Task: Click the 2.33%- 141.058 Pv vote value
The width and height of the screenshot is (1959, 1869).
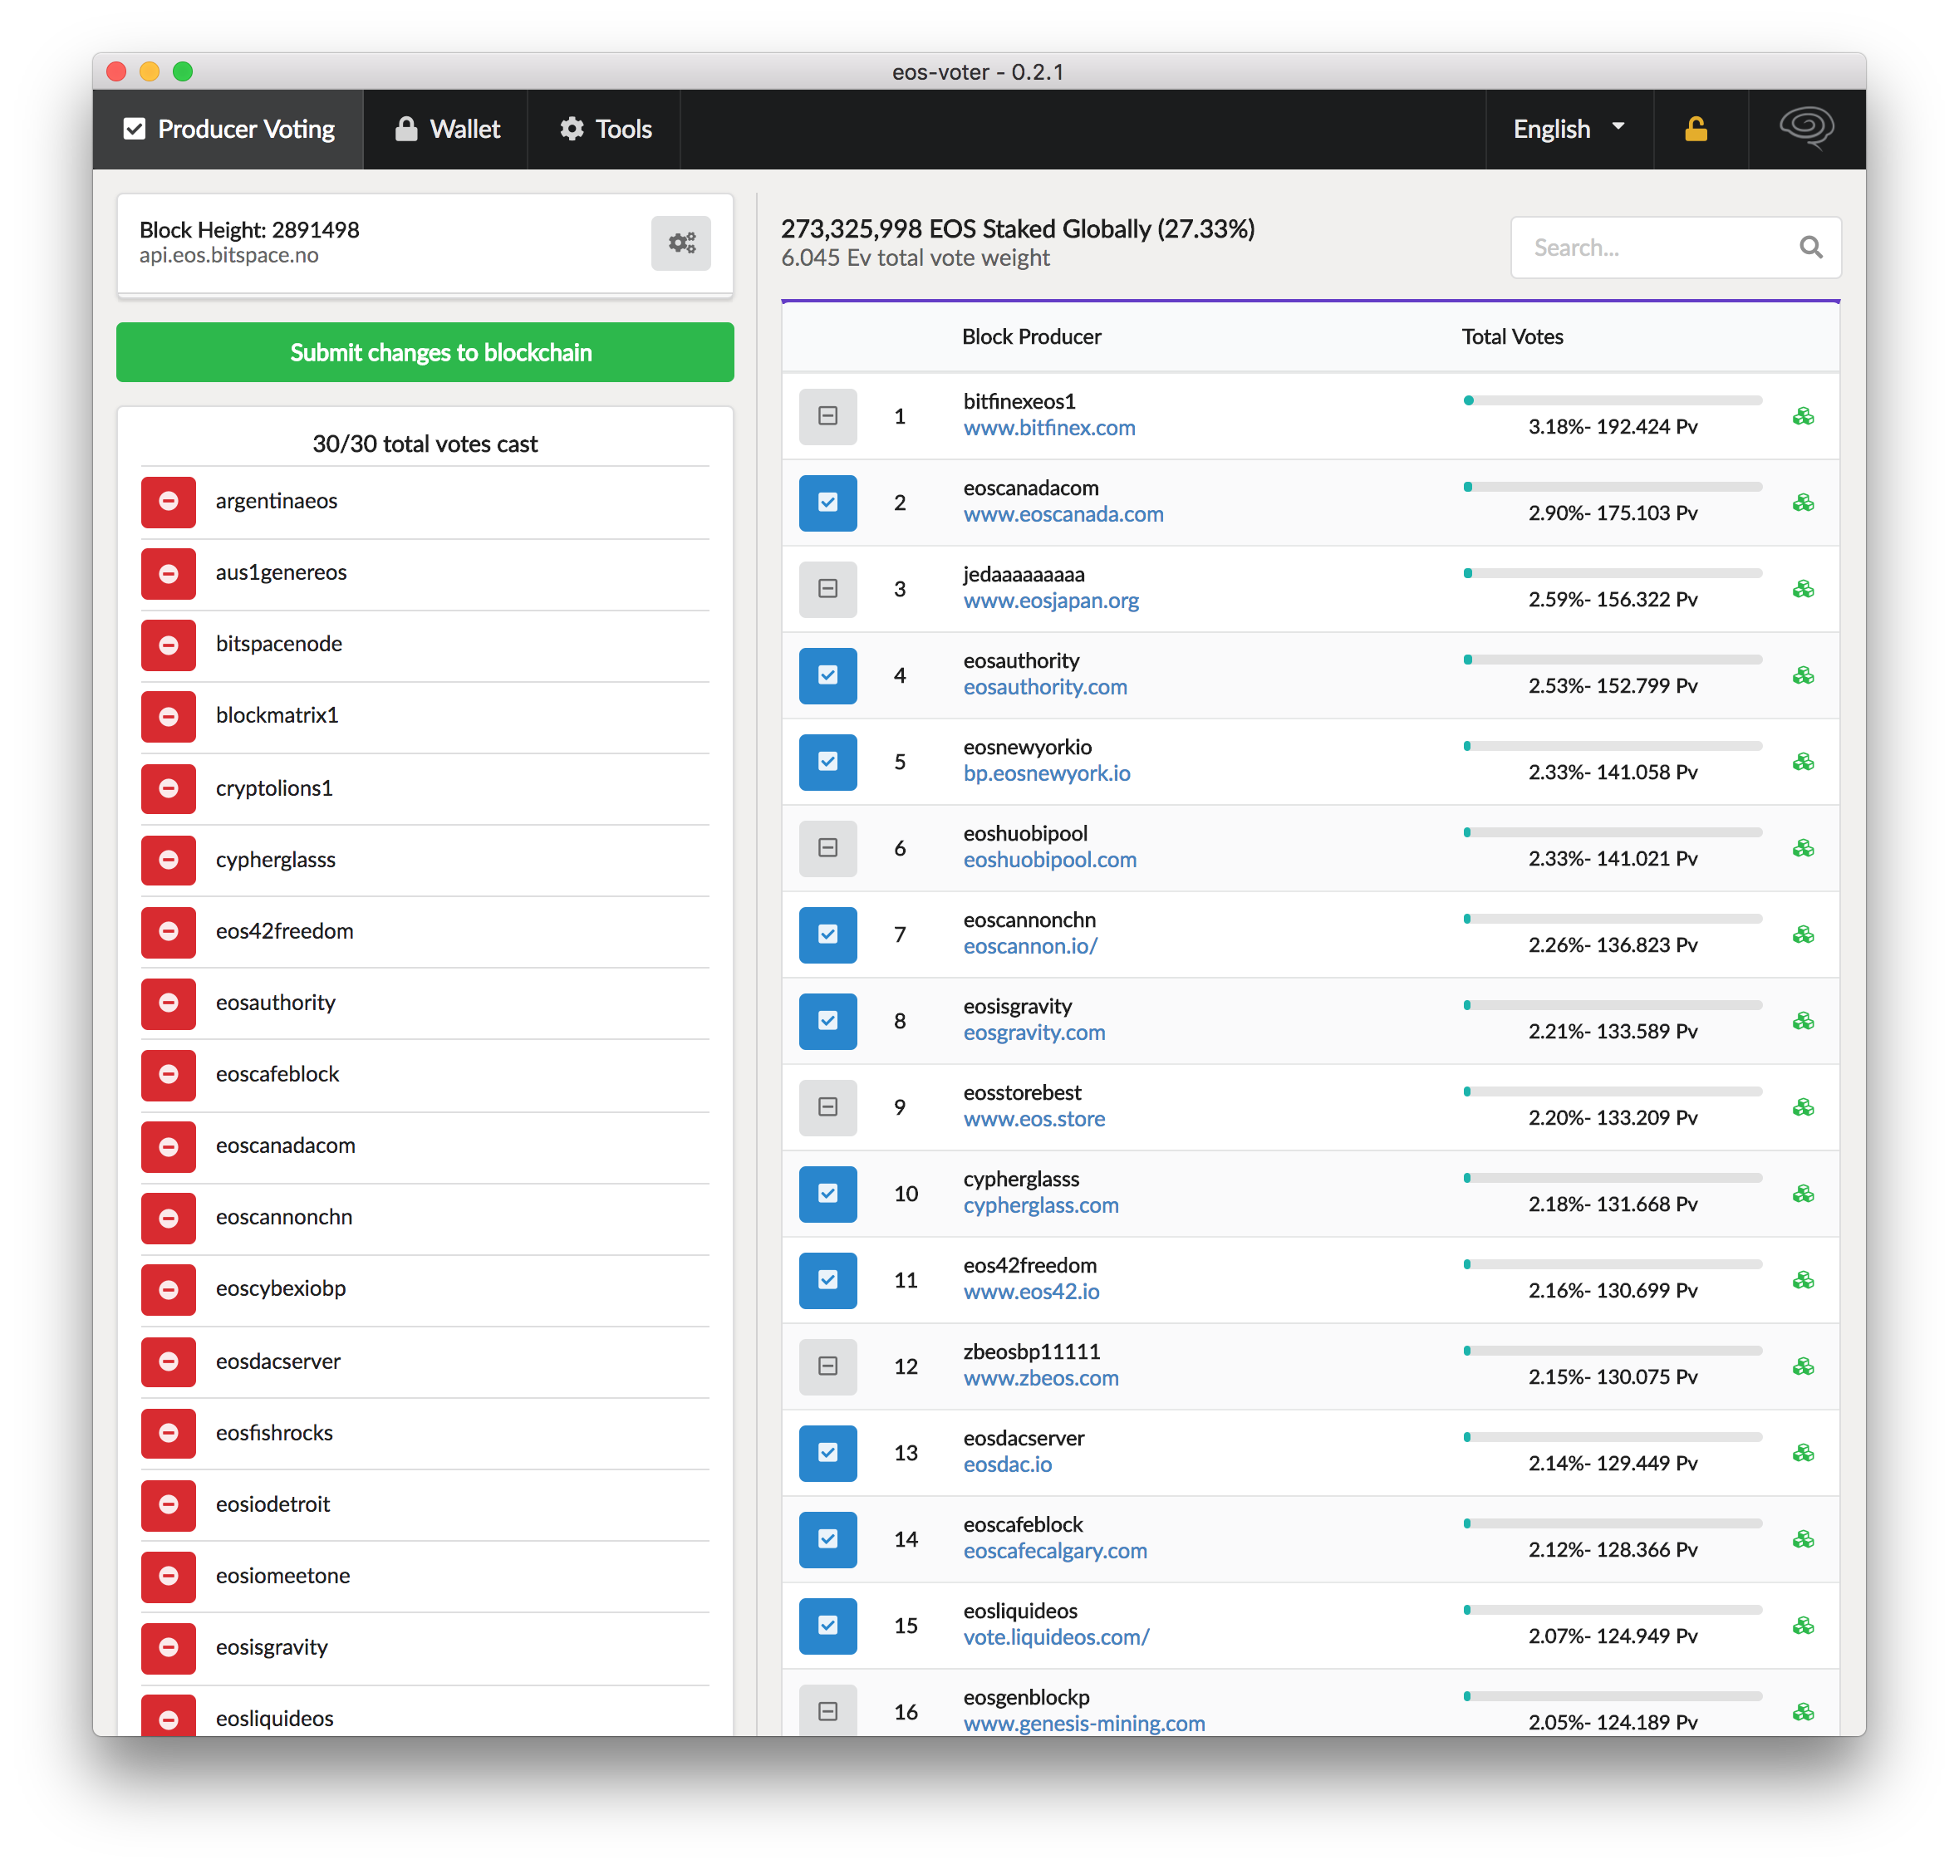Action: (1613, 773)
